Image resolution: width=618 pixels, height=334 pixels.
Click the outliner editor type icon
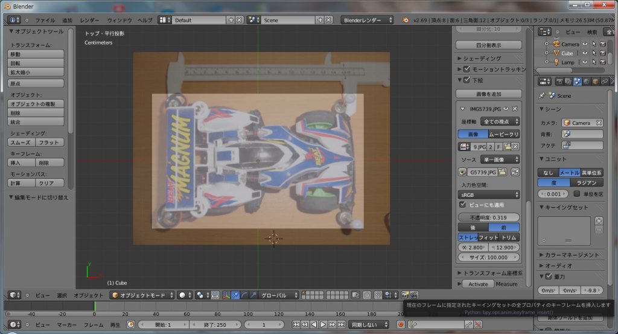click(x=545, y=32)
